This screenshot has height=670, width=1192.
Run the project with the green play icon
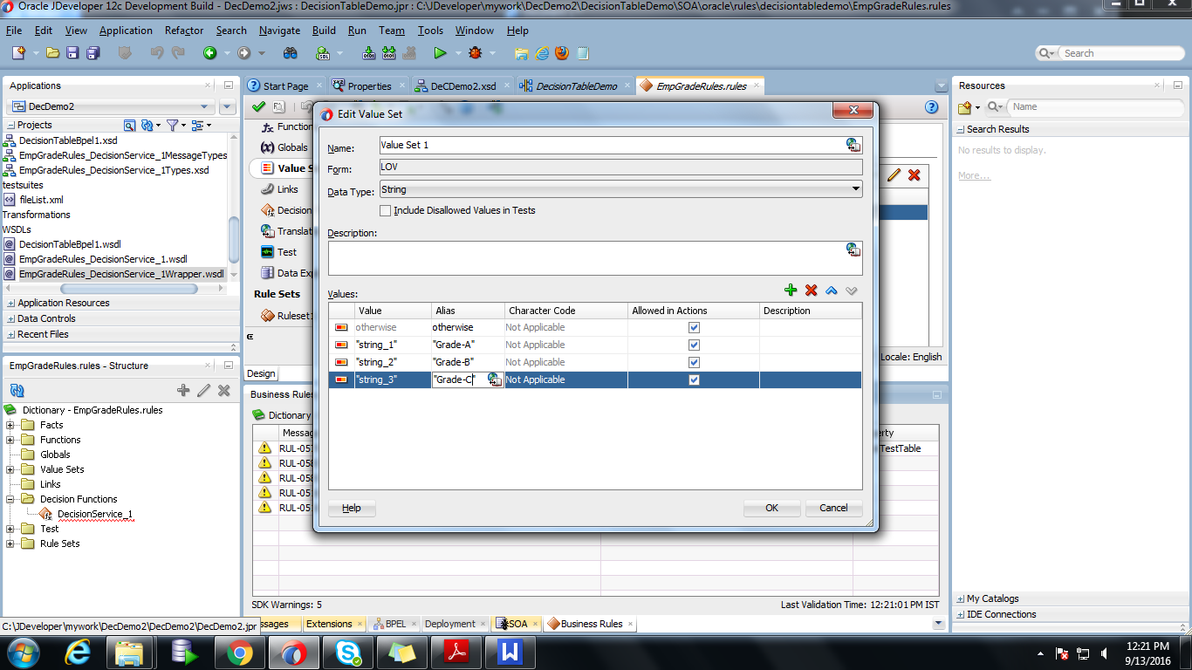[x=441, y=52]
